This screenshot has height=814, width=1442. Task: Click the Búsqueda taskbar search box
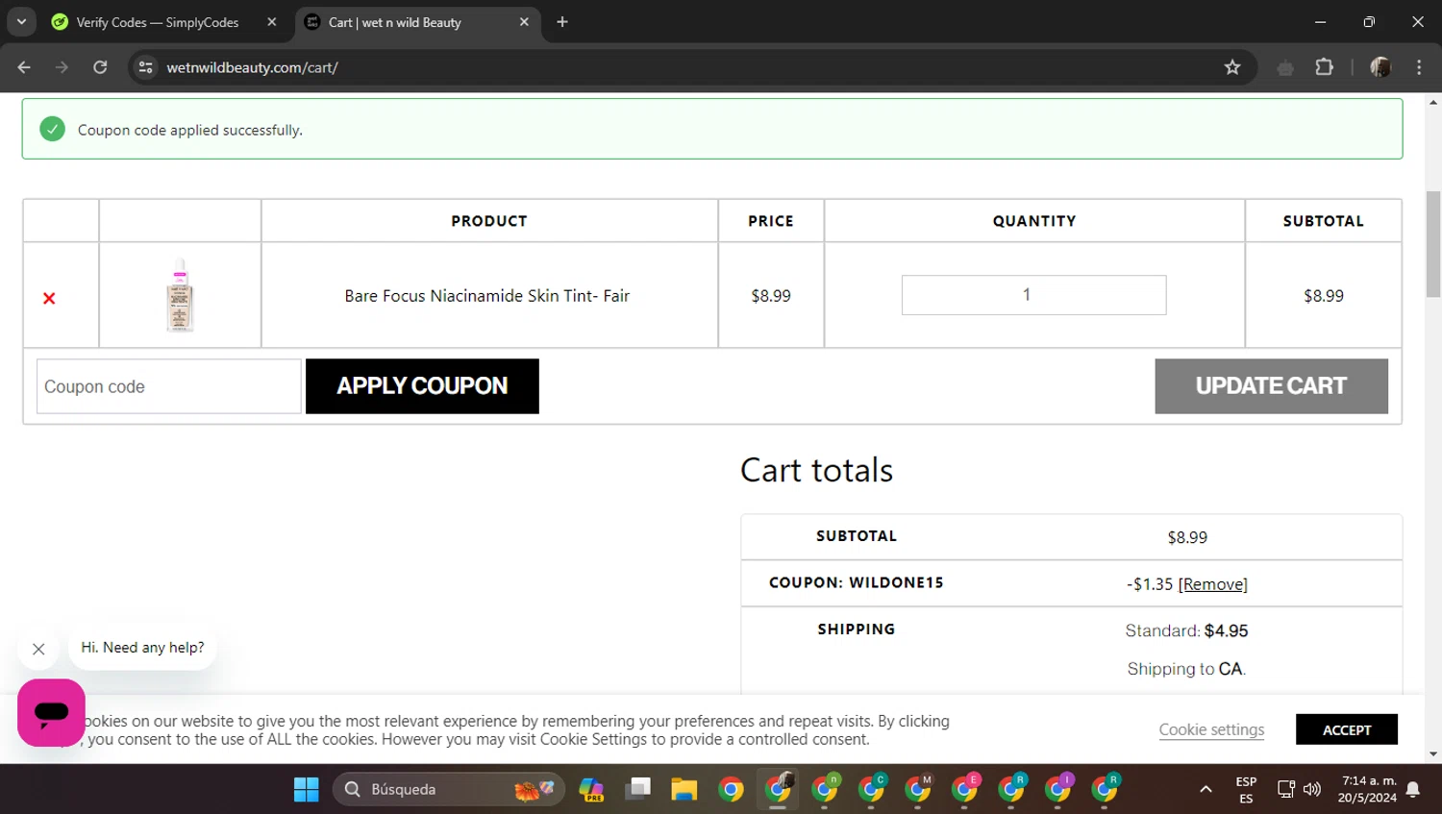(448, 789)
